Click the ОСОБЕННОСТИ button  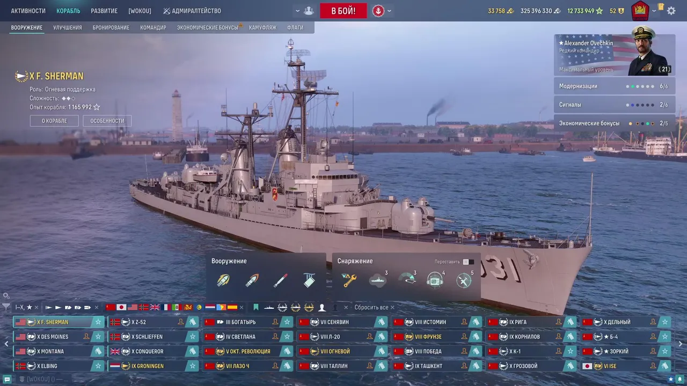[x=107, y=121]
